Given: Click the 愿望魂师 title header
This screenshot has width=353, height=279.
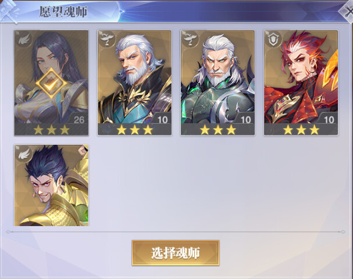Looking at the screenshot, I should (x=63, y=12).
